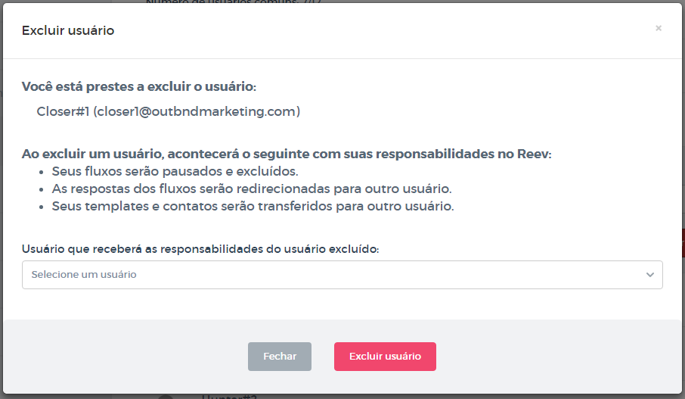Click the white space below the user dropdown
Screen dimensions: 685x399
coord(340,304)
